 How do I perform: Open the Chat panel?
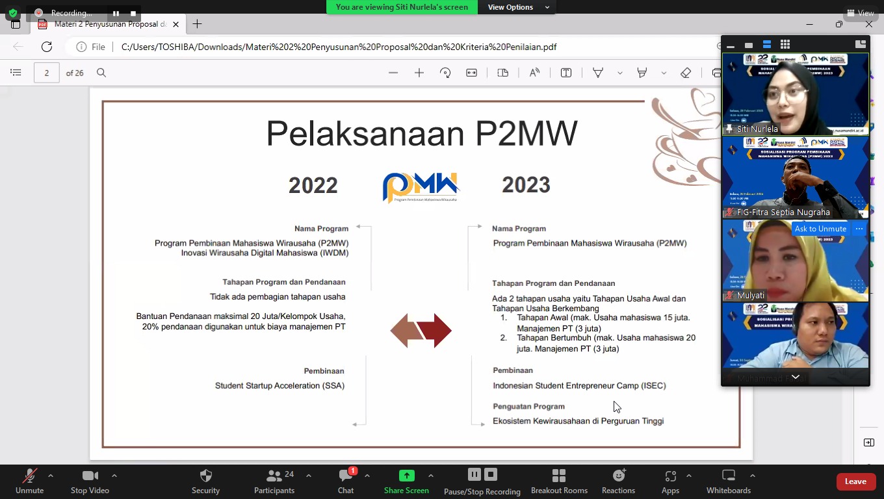(345, 481)
